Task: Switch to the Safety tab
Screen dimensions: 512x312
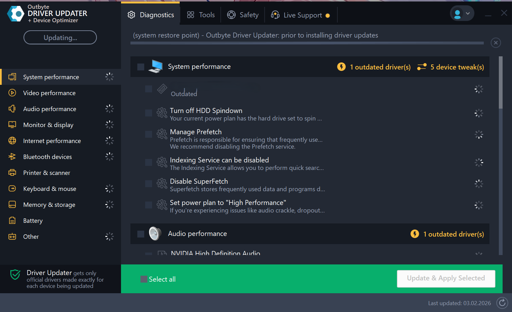Action: click(243, 15)
